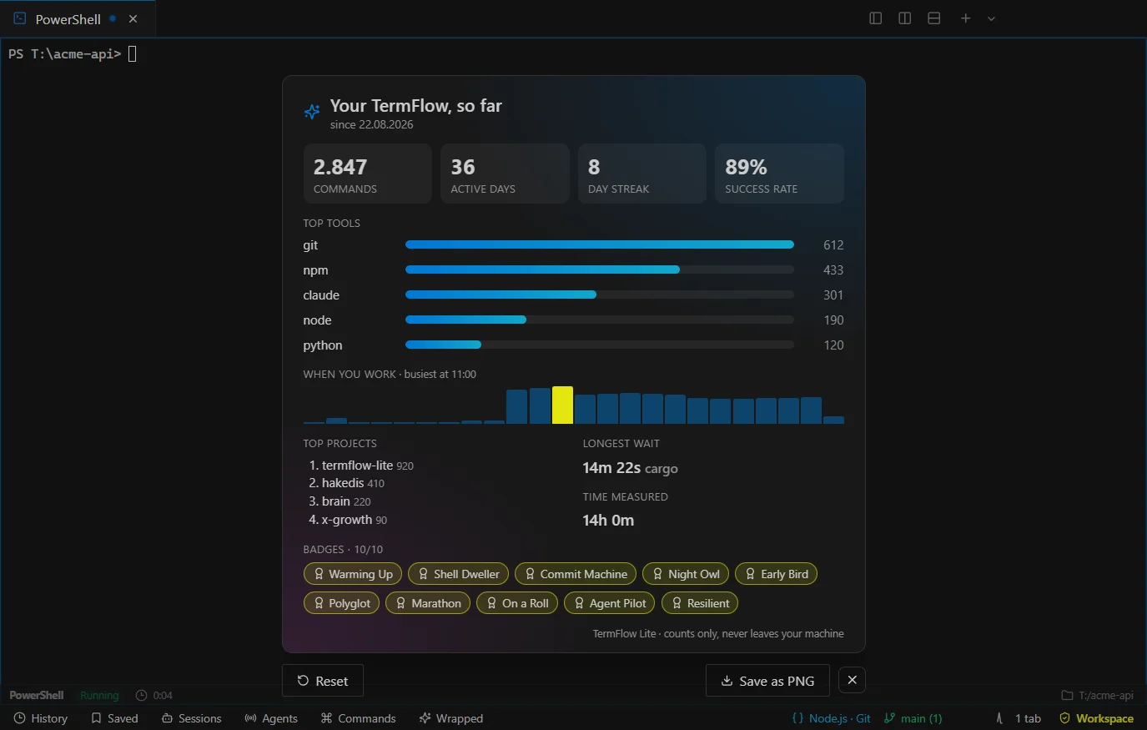Select the Early Bird badge
1147x730 pixels.
[x=777, y=574]
